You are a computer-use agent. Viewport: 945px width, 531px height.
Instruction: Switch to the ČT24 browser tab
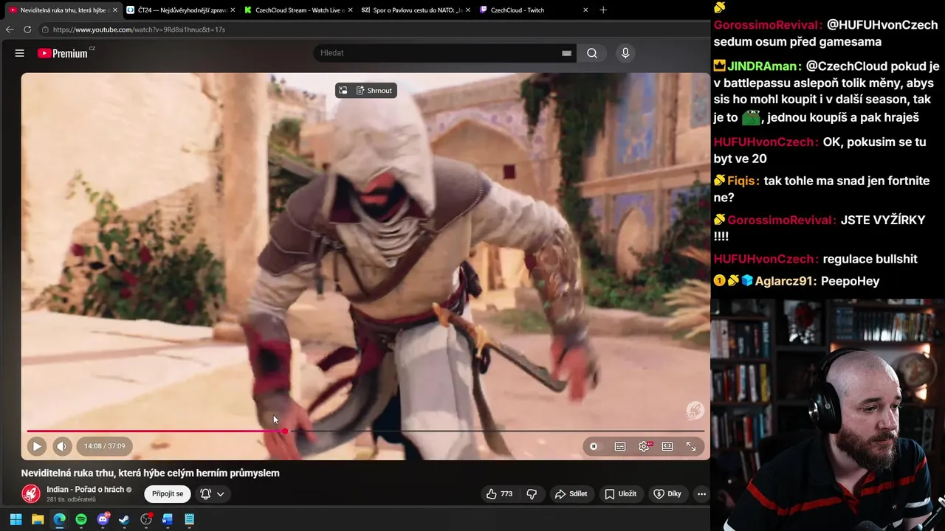tap(182, 10)
